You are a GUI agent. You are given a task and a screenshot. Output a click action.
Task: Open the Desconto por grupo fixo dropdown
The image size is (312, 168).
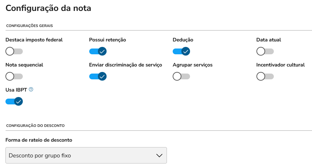[x=86, y=155]
